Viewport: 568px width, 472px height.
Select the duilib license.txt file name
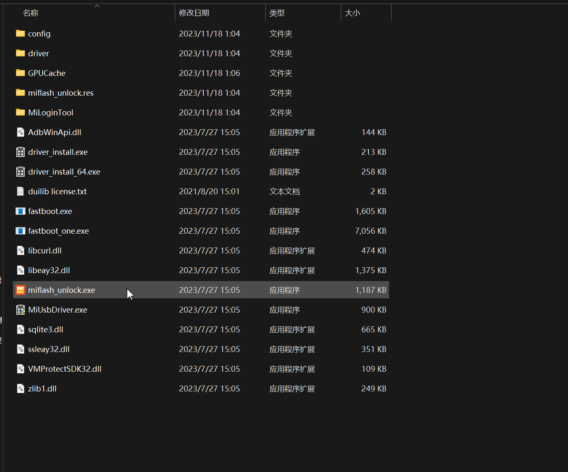[57, 191]
